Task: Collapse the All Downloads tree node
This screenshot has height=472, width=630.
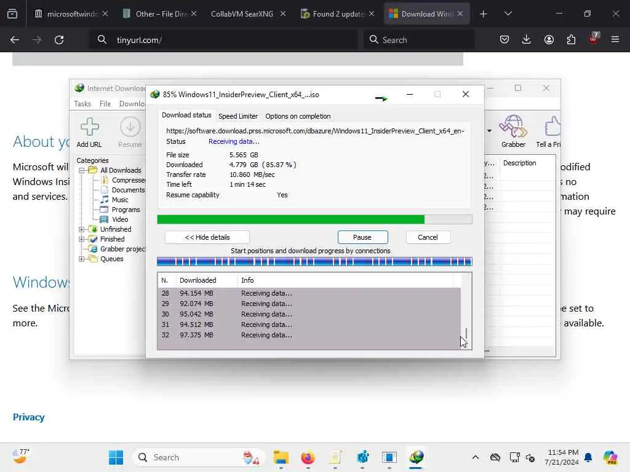Action: (x=82, y=170)
